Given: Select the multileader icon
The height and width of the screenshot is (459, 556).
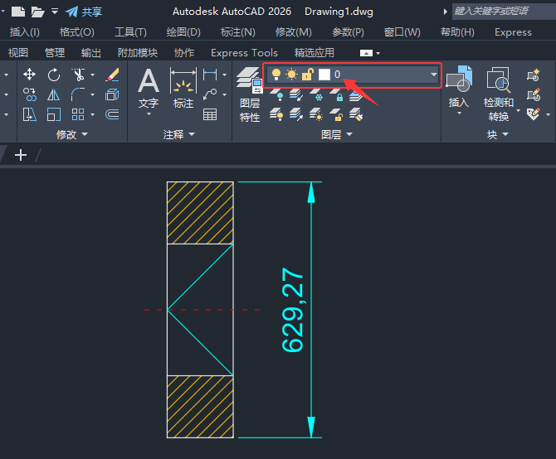Looking at the screenshot, I should (x=210, y=94).
